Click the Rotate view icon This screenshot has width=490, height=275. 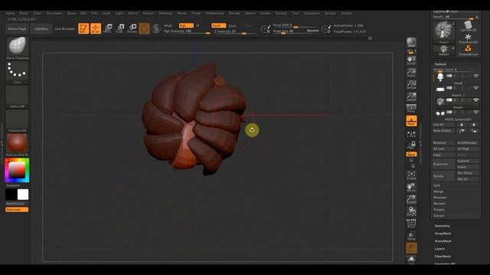point(411,212)
